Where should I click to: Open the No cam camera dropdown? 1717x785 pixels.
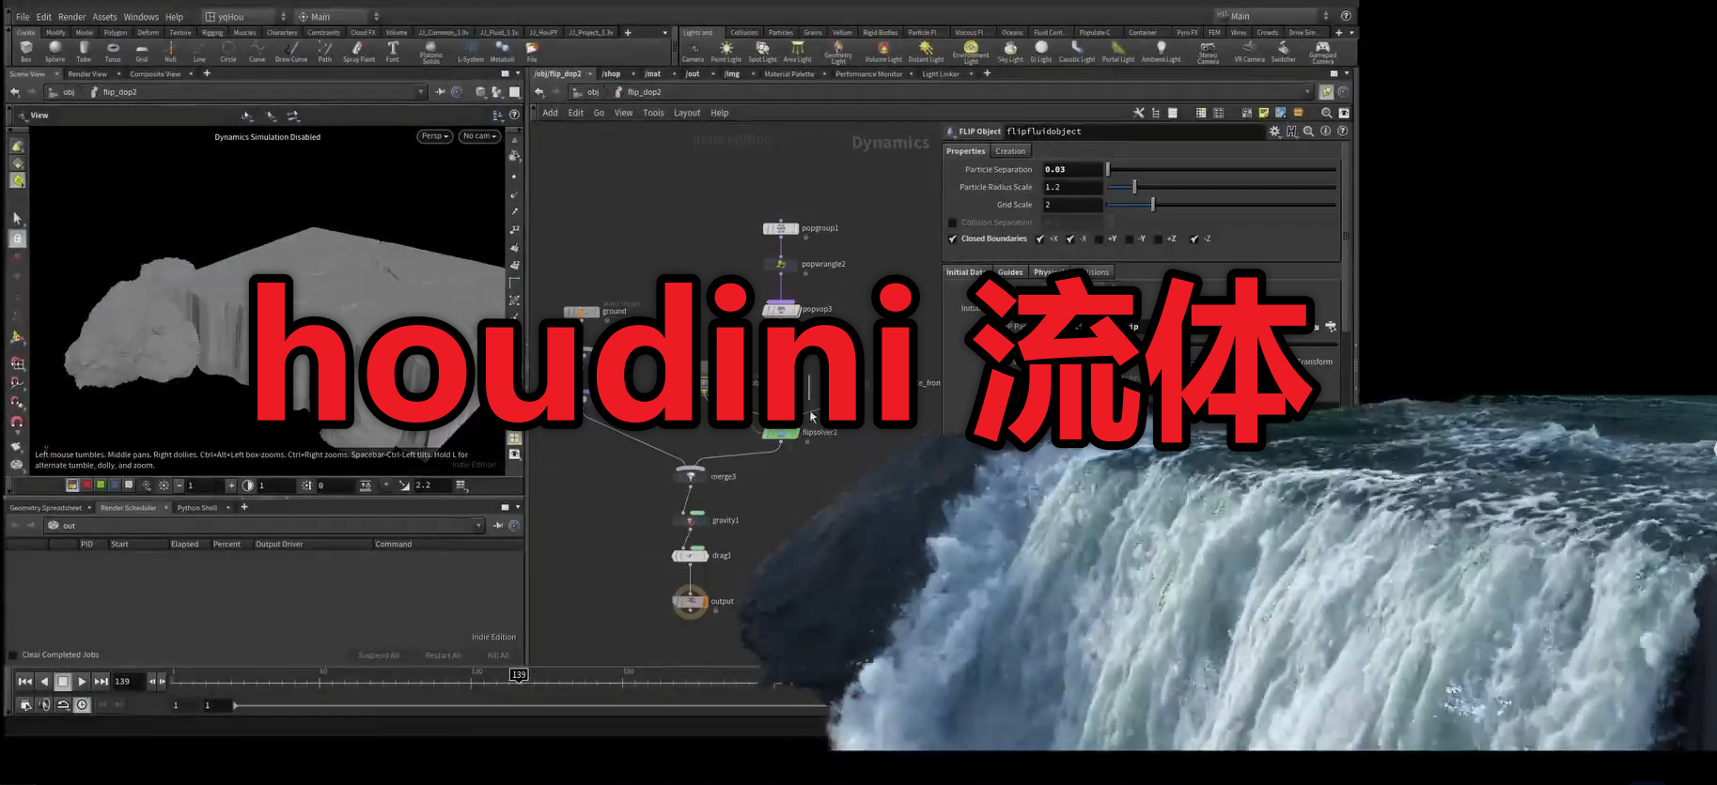coord(479,136)
